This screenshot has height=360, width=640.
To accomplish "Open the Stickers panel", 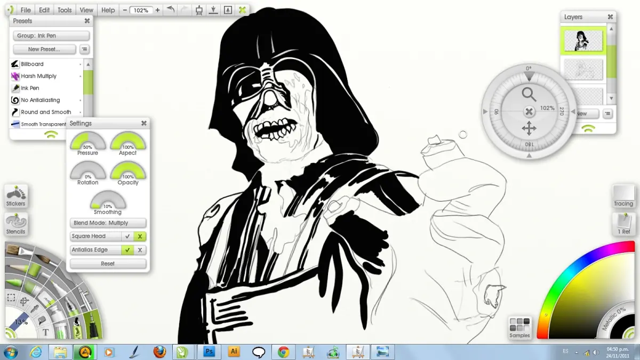I will 15,196.
